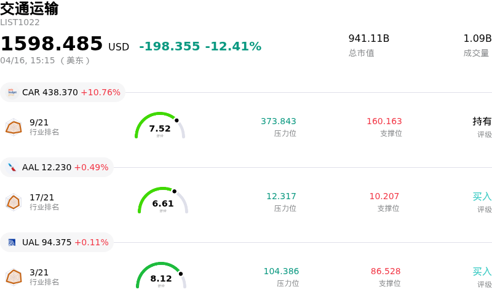Click the CAR company logo icon
This screenshot has width=492, height=300.
pos(12,92)
